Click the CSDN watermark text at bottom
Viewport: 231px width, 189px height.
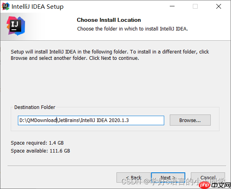tap(173, 181)
